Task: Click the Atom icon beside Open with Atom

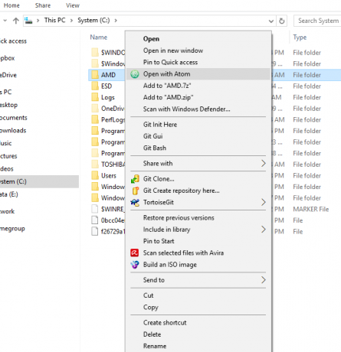Action: pyautogui.click(x=135, y=74)
